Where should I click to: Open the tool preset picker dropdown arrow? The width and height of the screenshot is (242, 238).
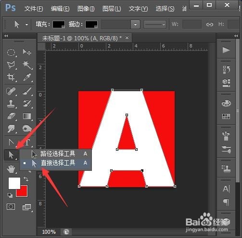(26, 24)
